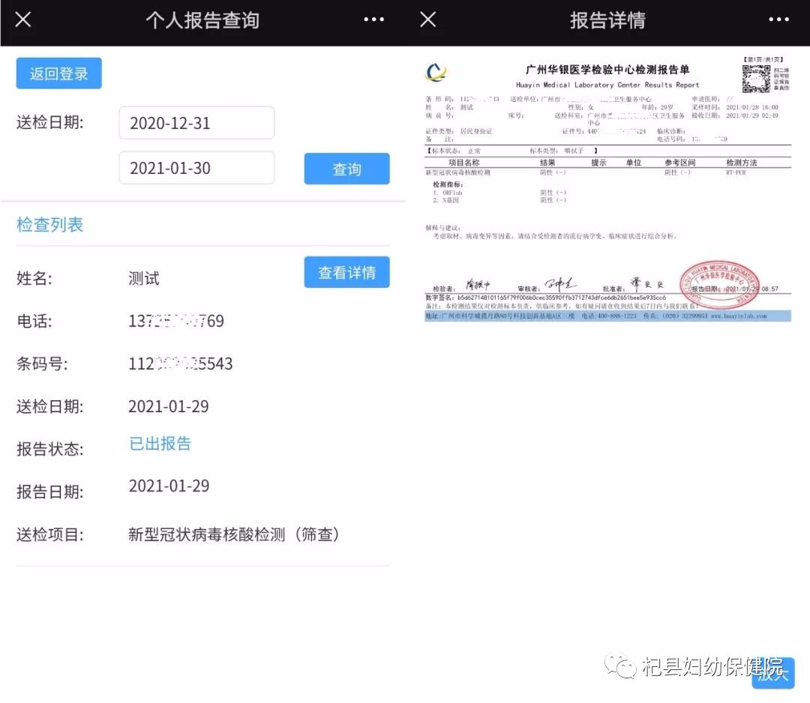Tap the lab report image
Screen dimensions: 810x703
click(x=607, y=187)
